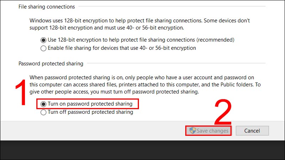This screenshot has width=285, height=160.
Task: Click the Cancel button
Action: coord(252,131)
